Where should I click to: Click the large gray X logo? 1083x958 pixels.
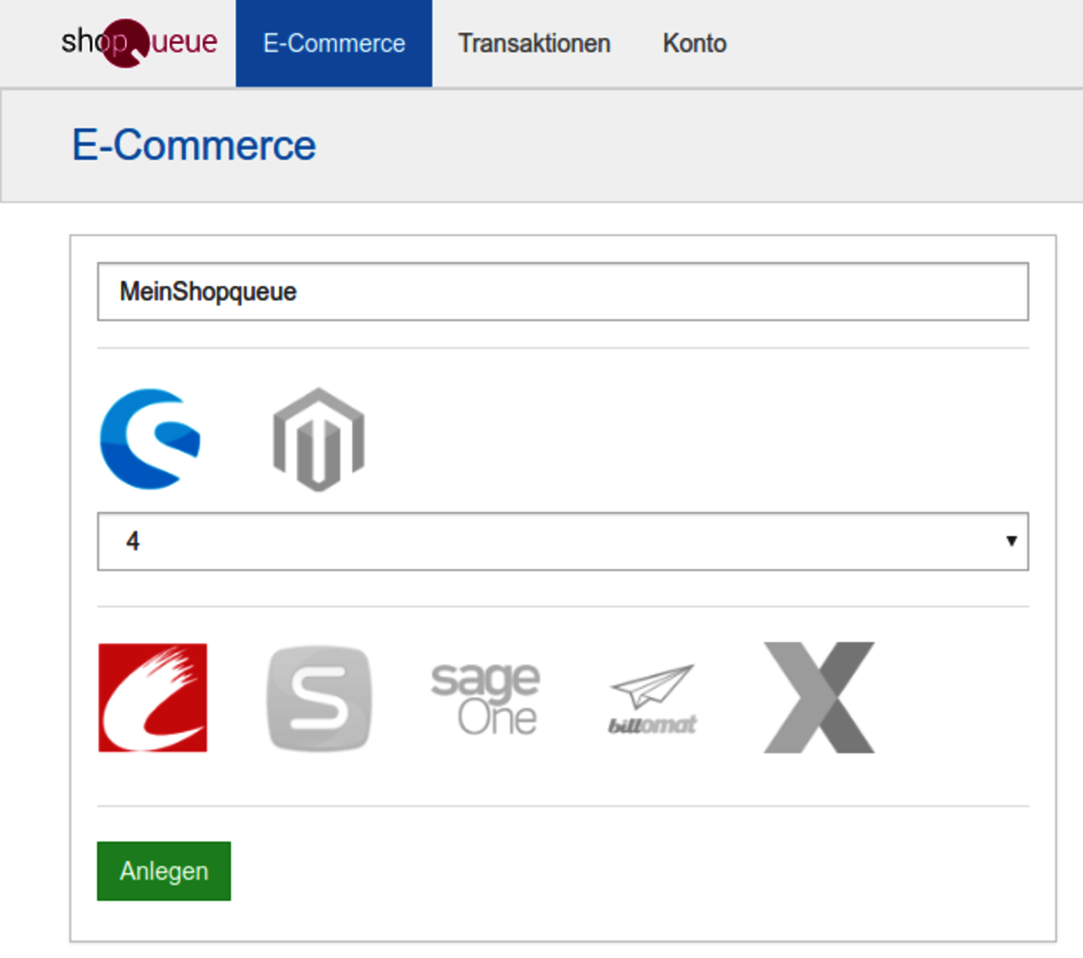pyautogui.click(x=818, y=697)
